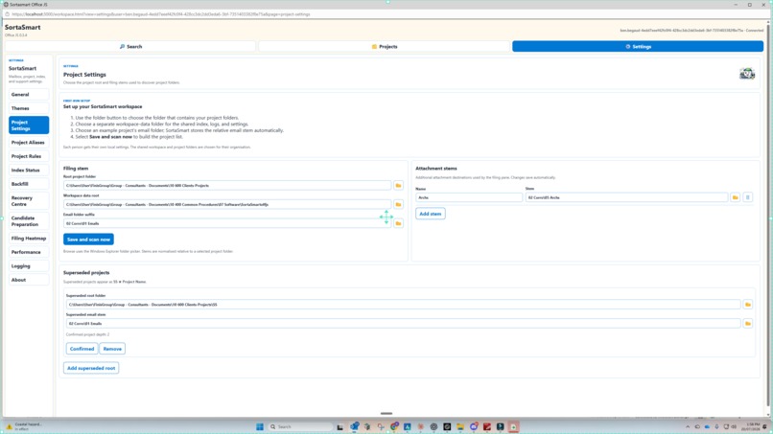Show hidden system tray icons
This screenshot has height=434, width=773.
pos(688,426)
